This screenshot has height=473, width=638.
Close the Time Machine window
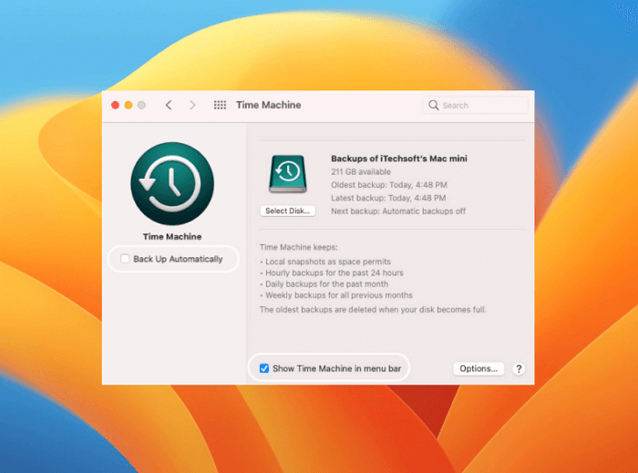click(x=115, y=105)
